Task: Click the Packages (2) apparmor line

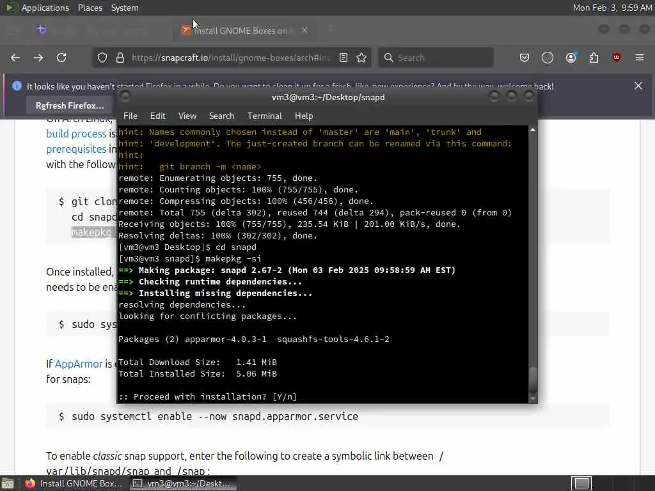Action: tap(254, 339)
